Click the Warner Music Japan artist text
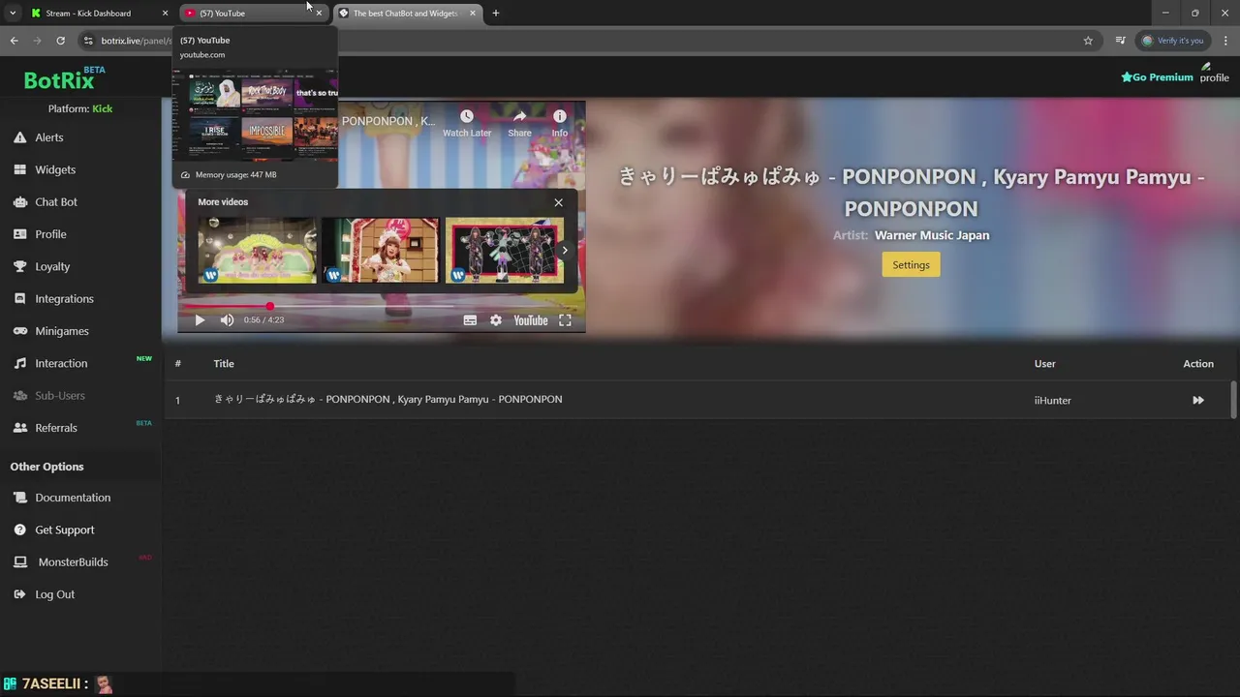This screenshot has height=697, width=1240. coord(931,235)
